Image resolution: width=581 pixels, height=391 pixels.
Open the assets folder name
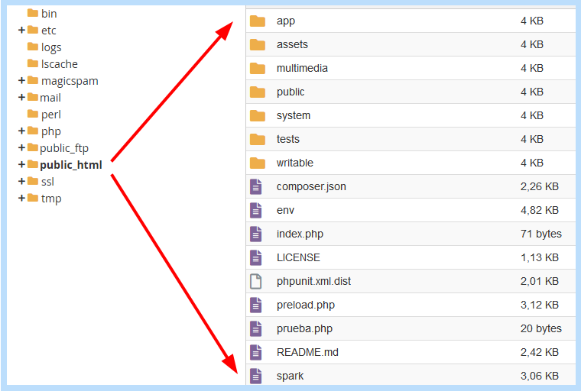click(x=292, y=45)
